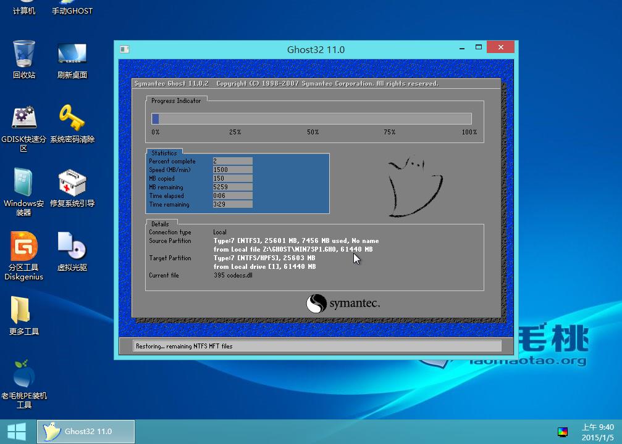Click the display icon in system tray
Screen dimensions: 622x444
point(563,432)
